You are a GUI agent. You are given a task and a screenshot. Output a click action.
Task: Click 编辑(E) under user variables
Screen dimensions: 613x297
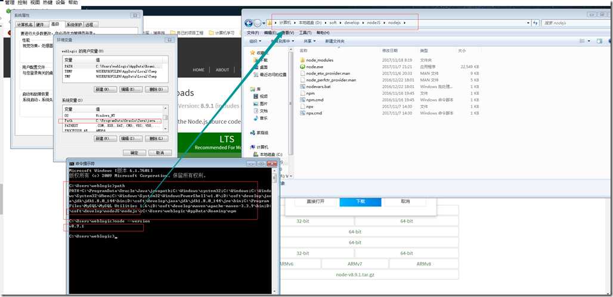click(131, 89)
